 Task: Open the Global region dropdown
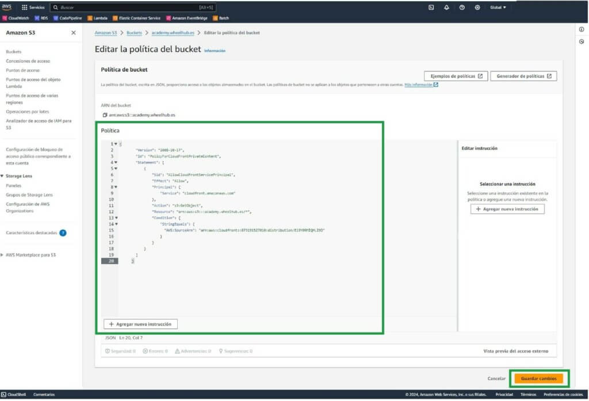coord(498,7)
